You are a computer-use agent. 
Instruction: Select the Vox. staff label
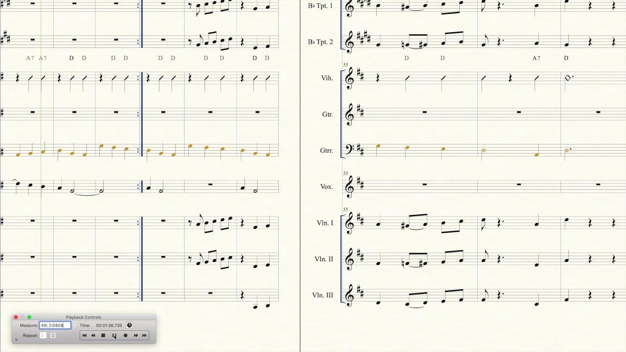[326, 187]
